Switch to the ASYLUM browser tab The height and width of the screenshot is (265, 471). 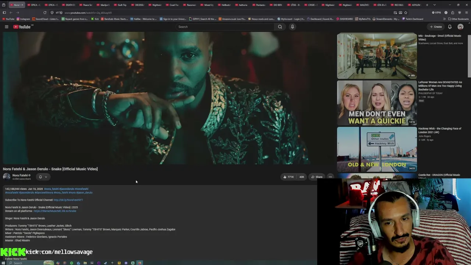tap(415, 5)
